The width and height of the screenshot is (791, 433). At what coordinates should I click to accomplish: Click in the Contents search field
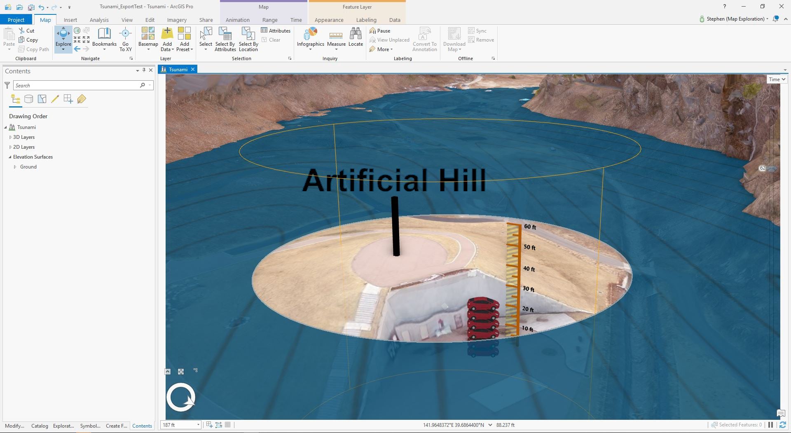click(x=83, y=85)
